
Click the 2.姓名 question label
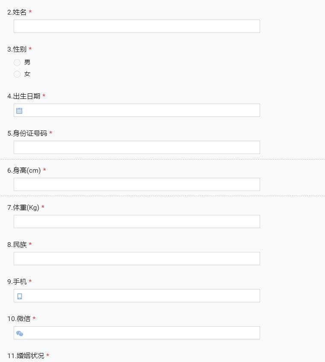coord(17,12)
